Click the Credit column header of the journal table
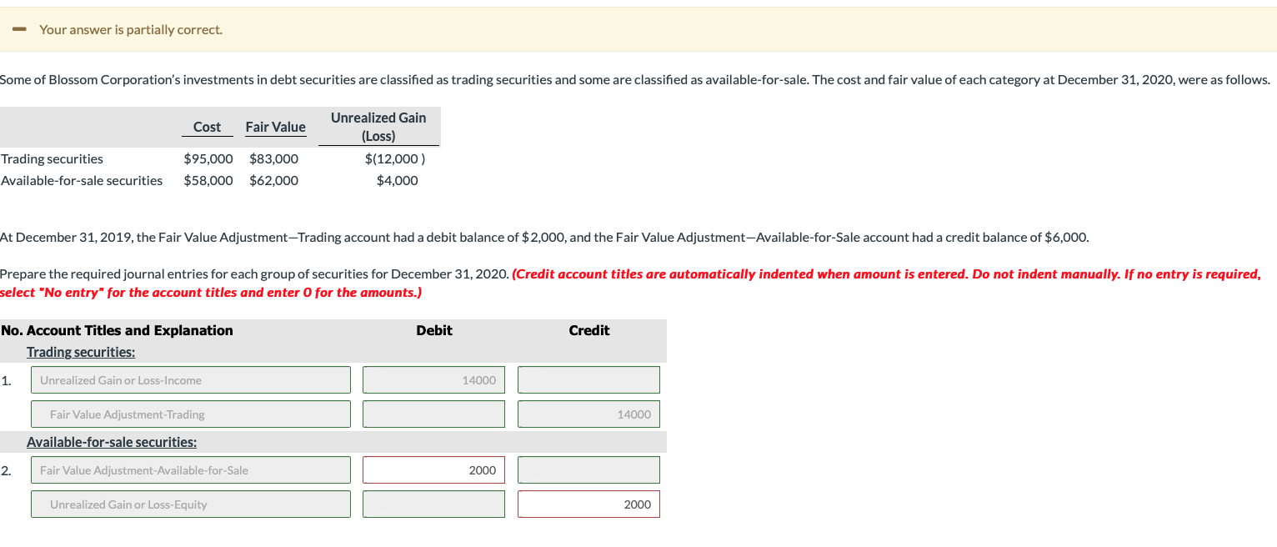The height and width of the screenshot is (547, 1277). click(x=588, y=330)
